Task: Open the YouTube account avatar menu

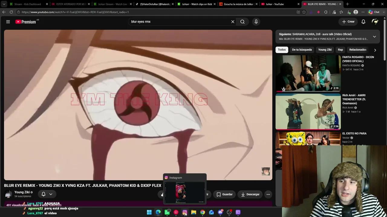Action: 375,22
